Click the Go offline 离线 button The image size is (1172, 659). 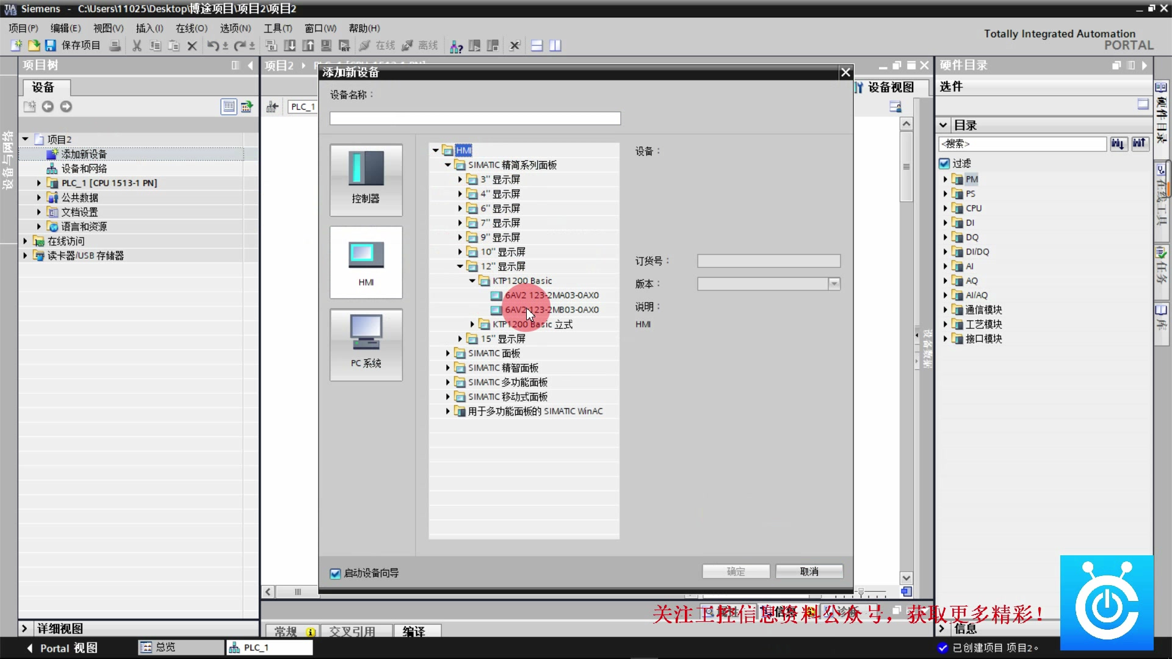point(420,46)
